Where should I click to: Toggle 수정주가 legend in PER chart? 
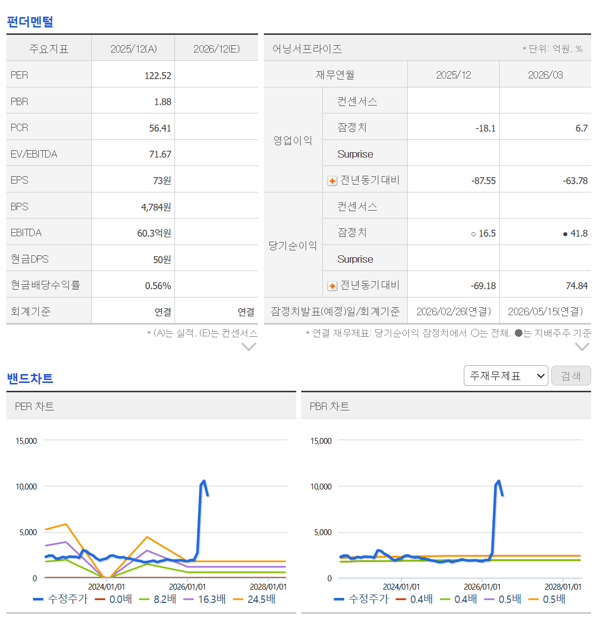[x=60, y=599]
